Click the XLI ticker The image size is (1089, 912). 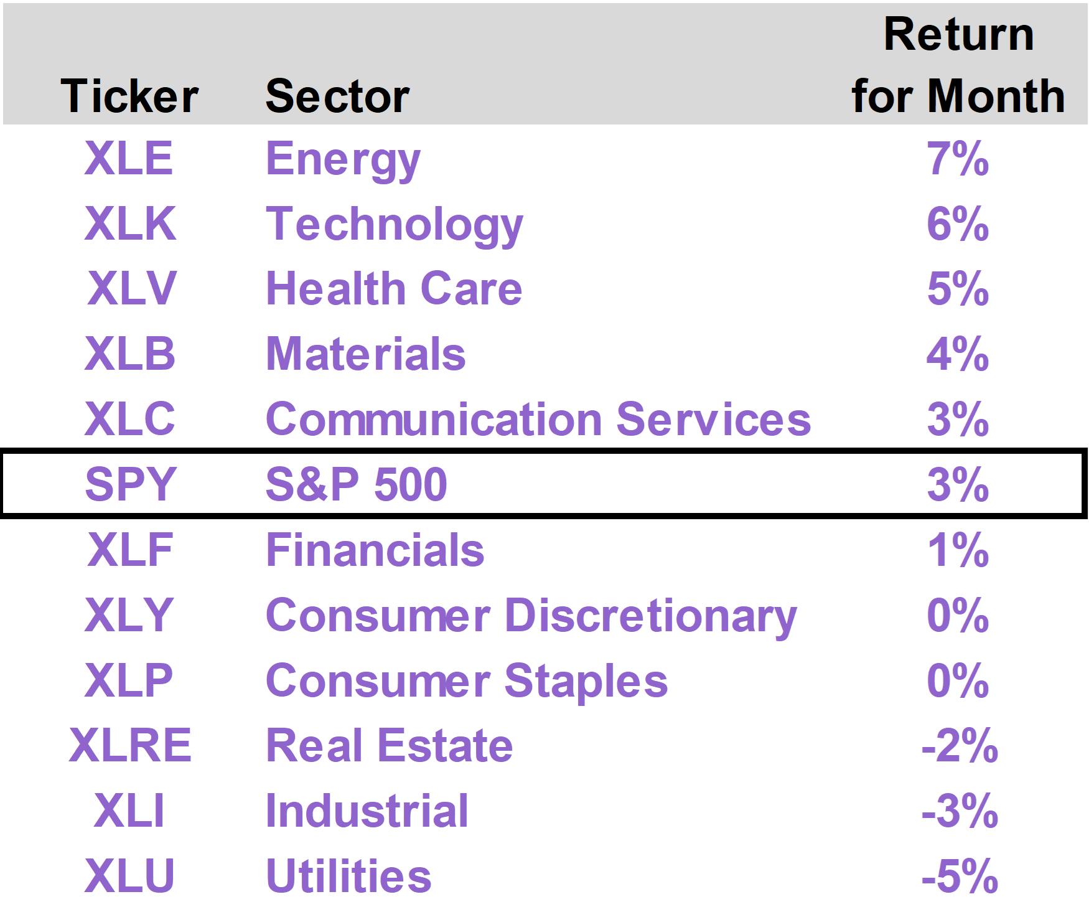point(129,811)
